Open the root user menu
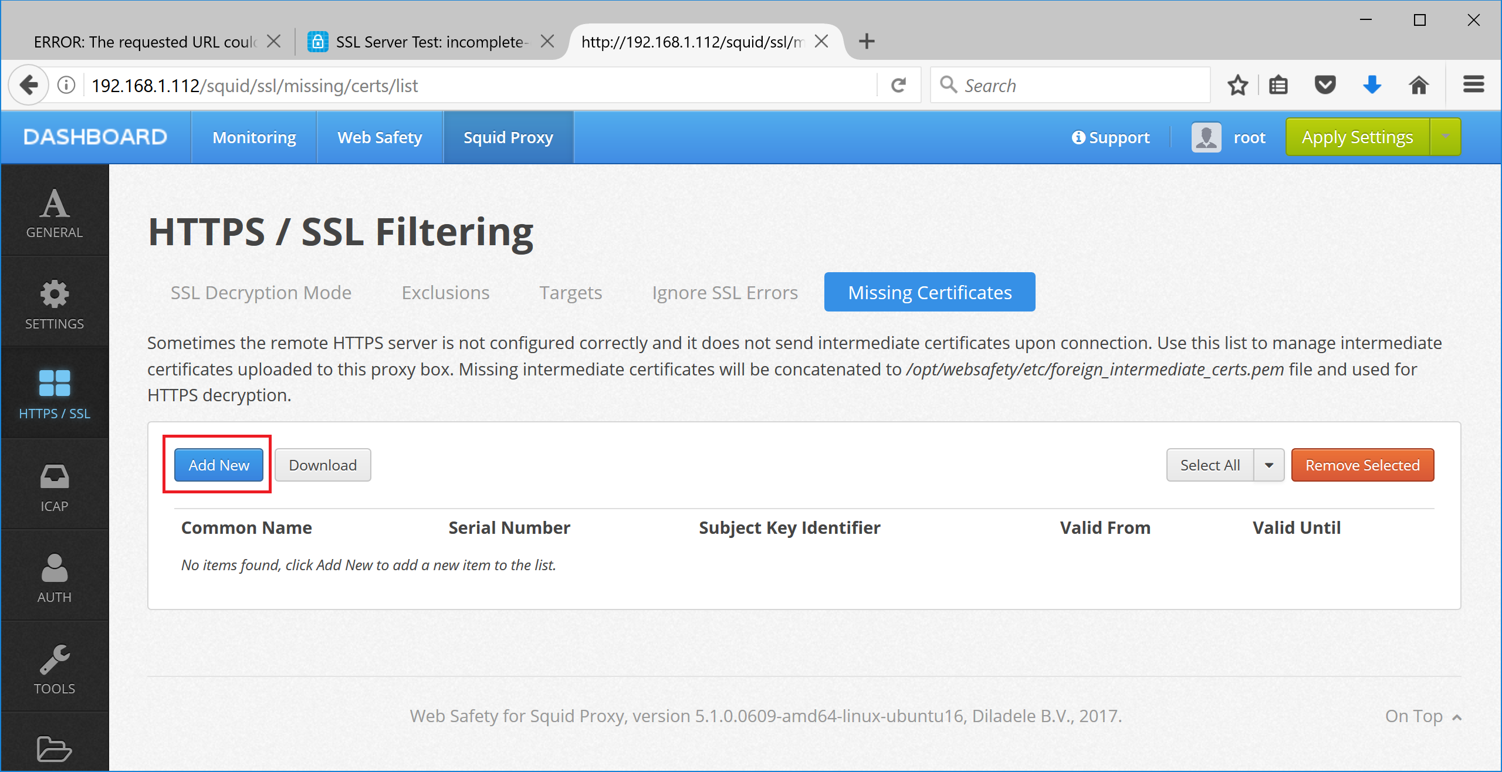1502x772 pixels. pos(1229,137)
